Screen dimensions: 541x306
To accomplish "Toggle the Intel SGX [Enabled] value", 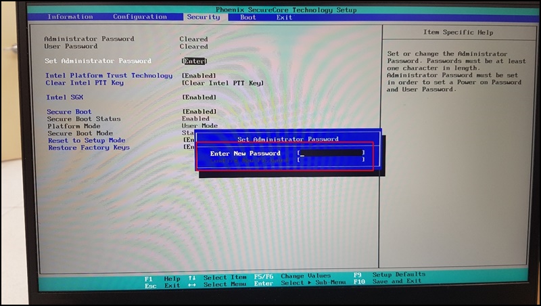I will coord(199,97).
